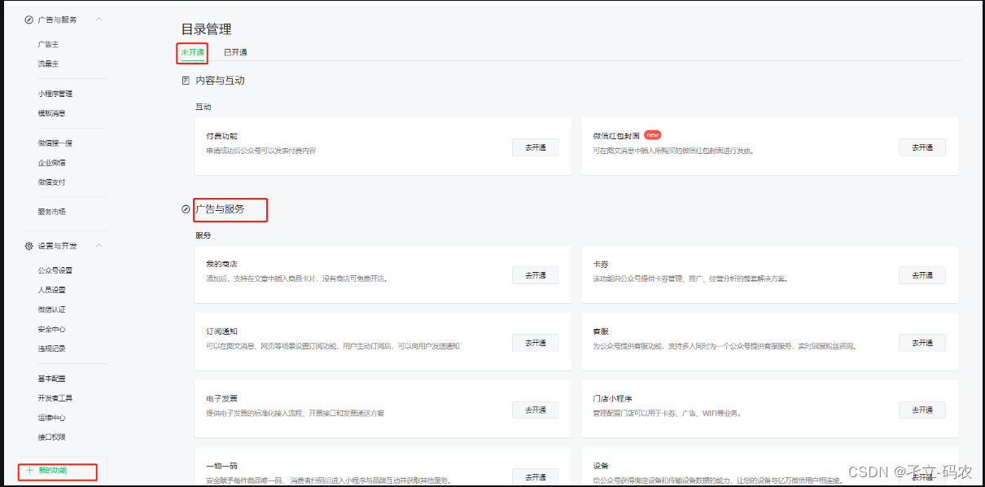Click the 我的商店 card title
The image size is (985, 487).
point(221,265)
